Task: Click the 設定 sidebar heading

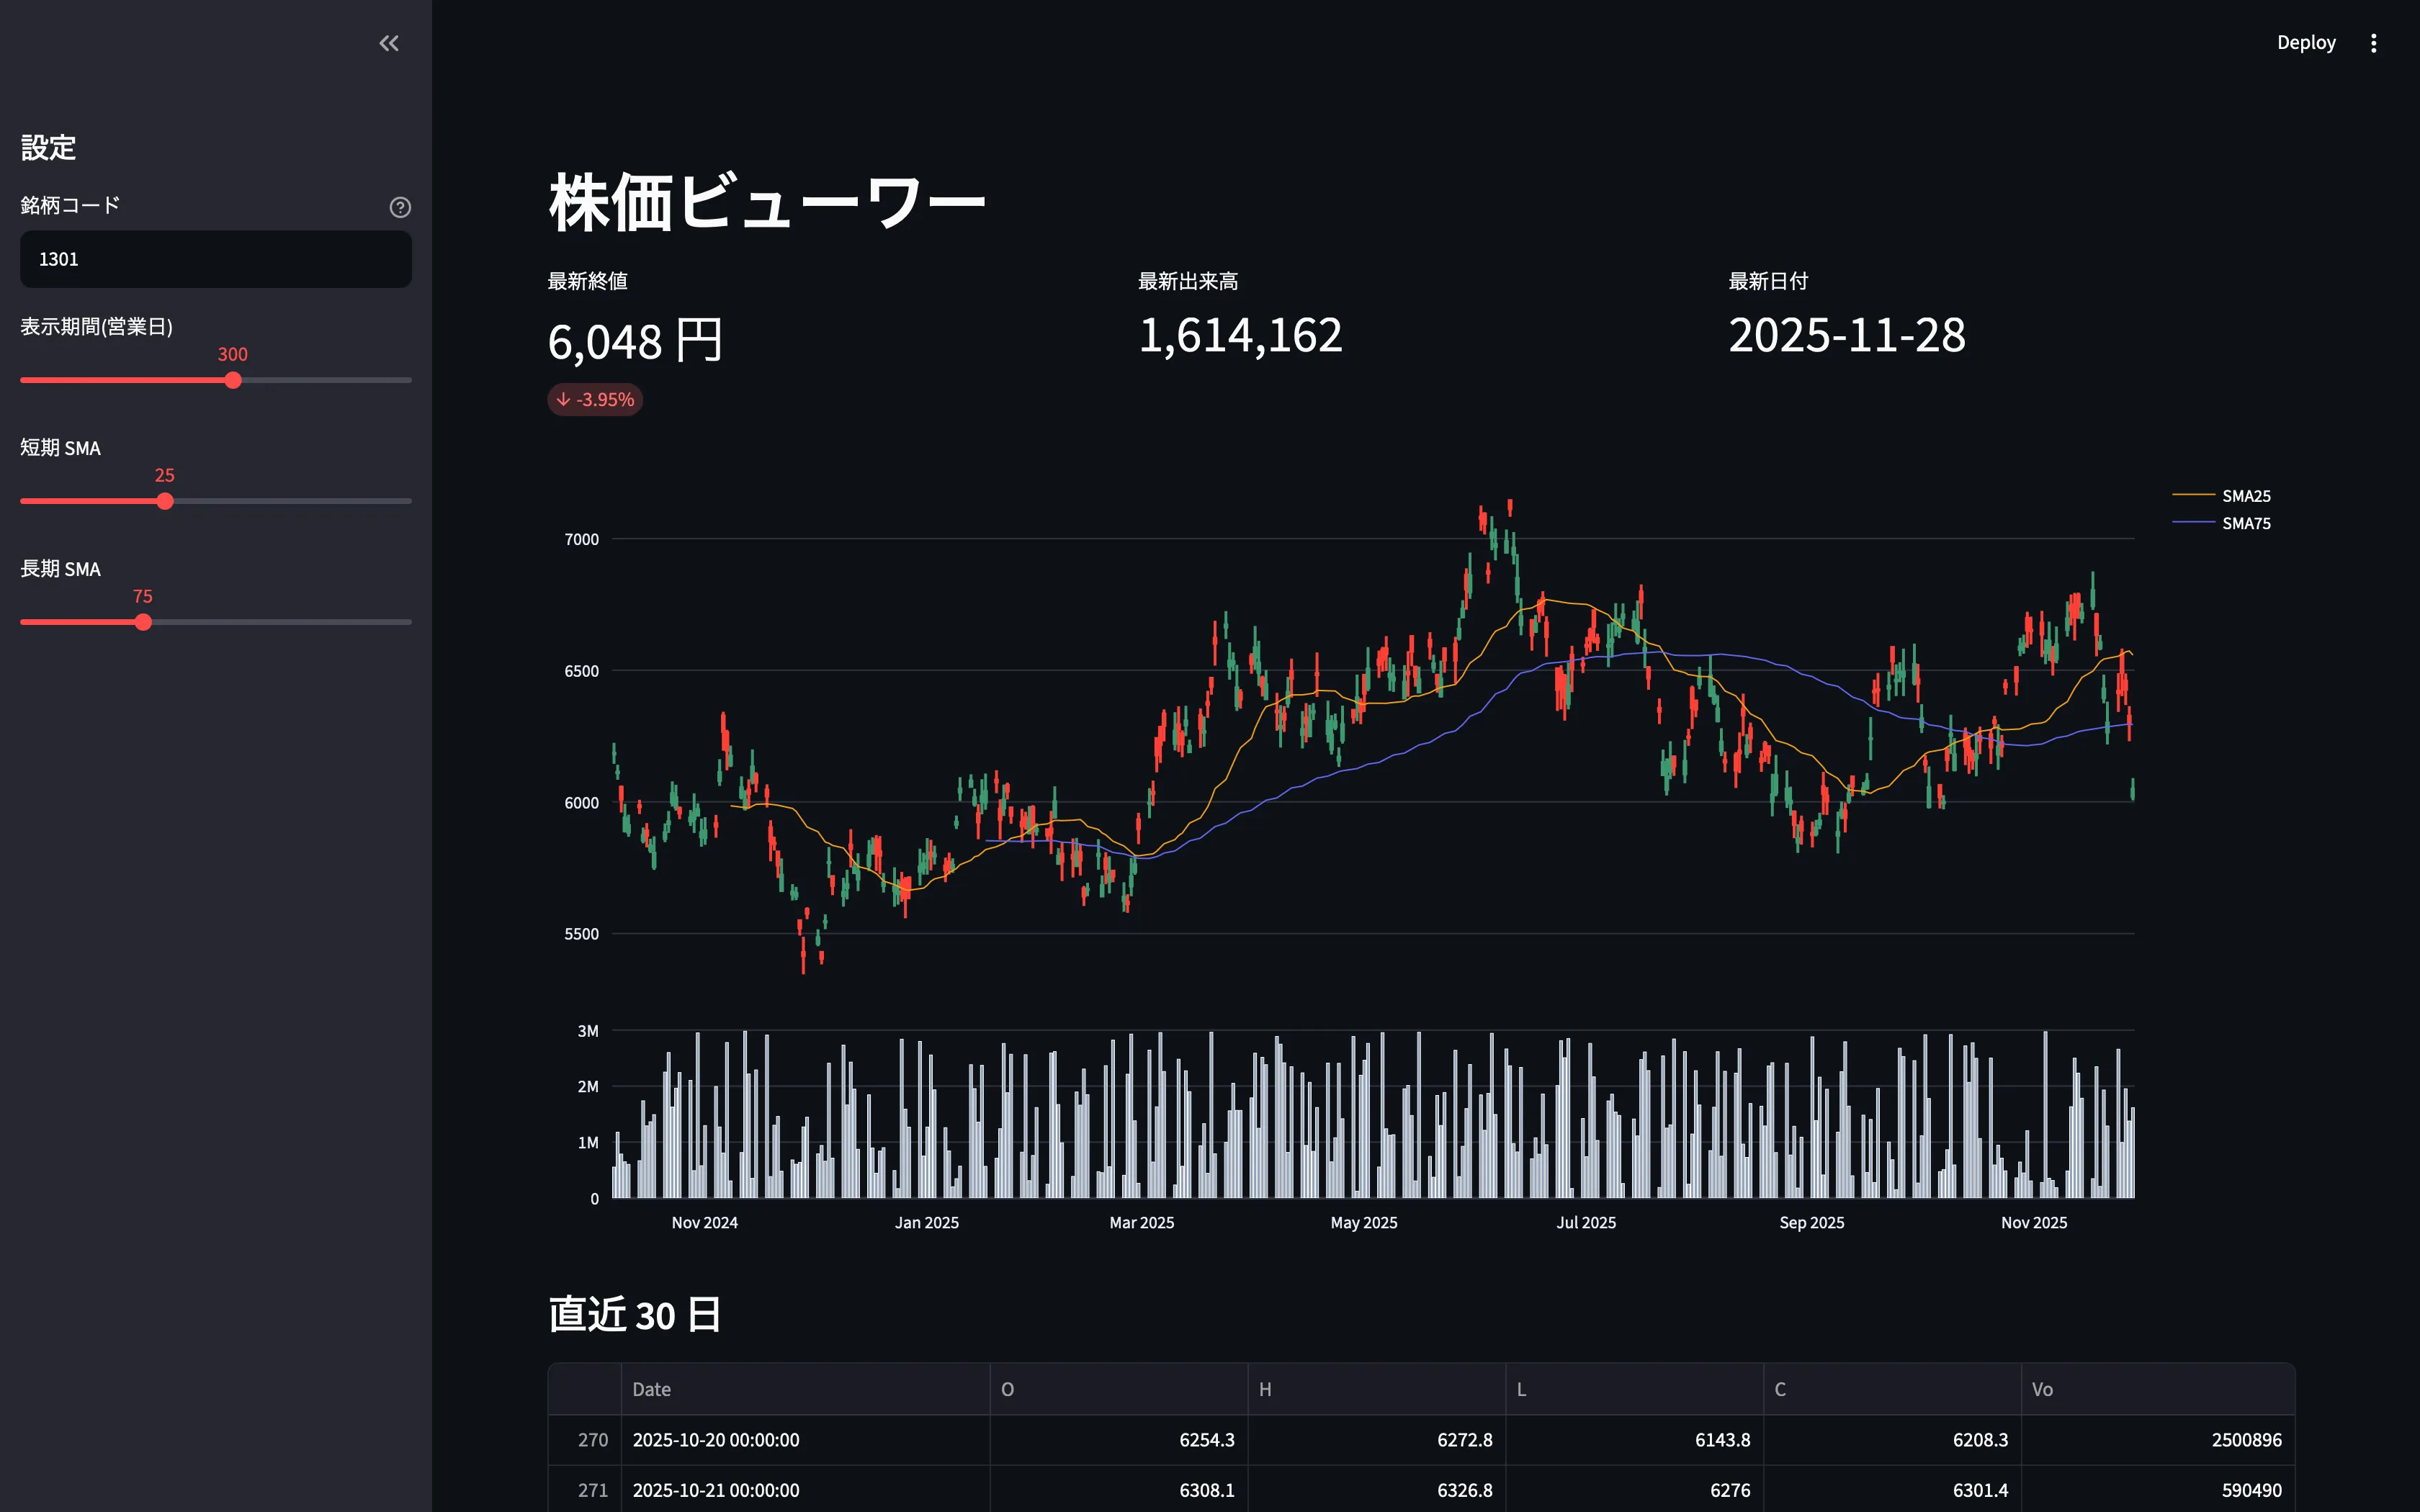Action: coord(48,148)
